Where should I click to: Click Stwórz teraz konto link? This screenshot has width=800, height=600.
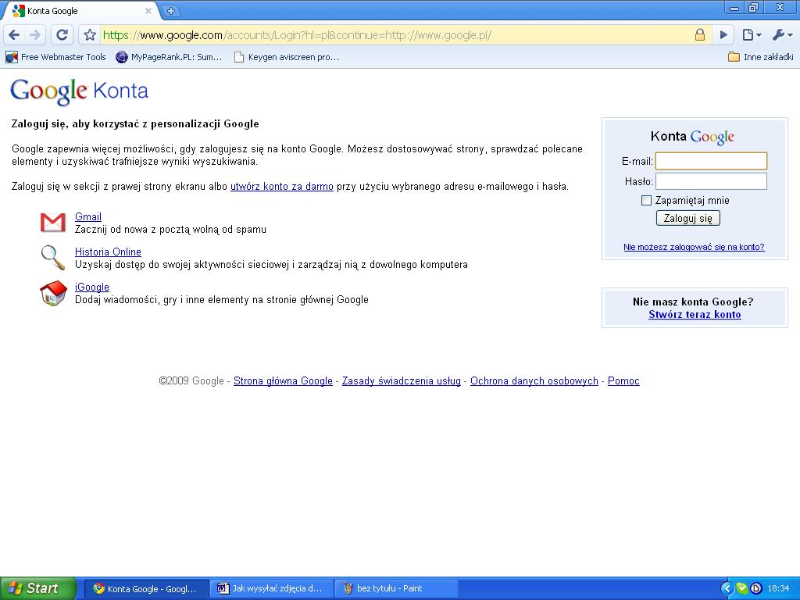695,315
